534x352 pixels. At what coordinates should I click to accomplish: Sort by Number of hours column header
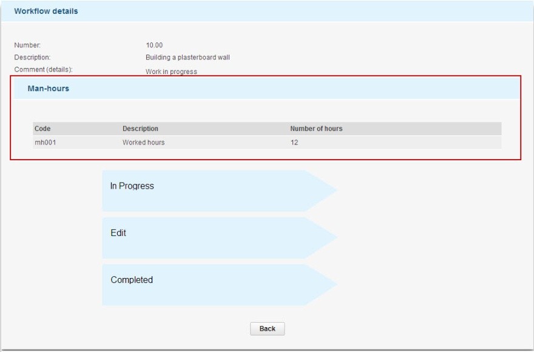coord(315,128)
